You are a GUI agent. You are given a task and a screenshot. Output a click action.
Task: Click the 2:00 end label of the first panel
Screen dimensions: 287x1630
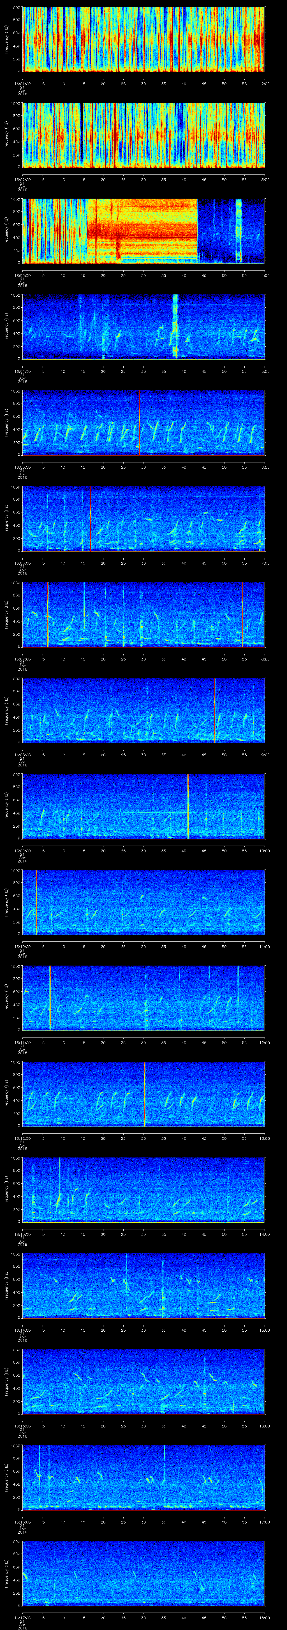coord(265,83)
